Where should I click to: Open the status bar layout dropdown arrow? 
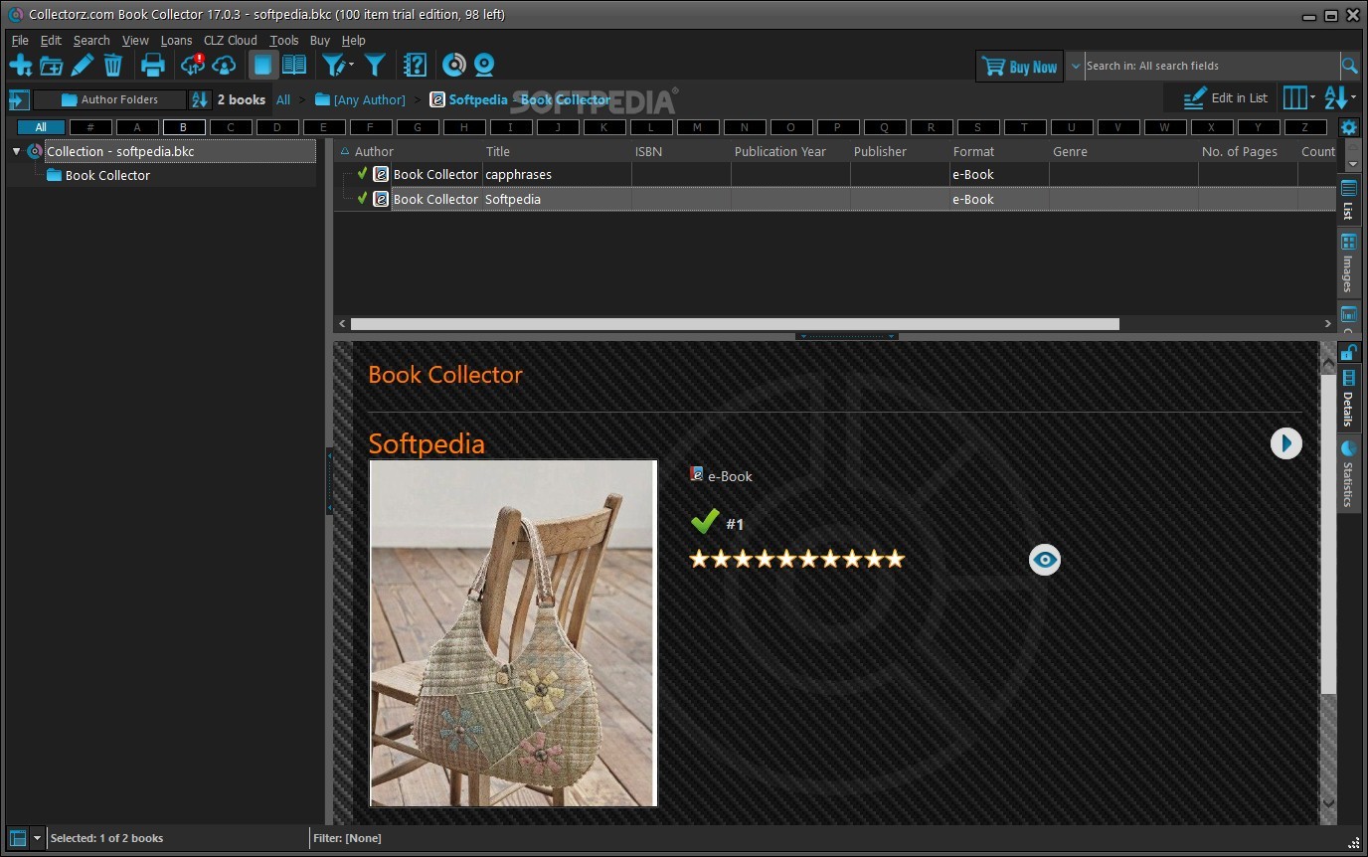click(37, 838)
